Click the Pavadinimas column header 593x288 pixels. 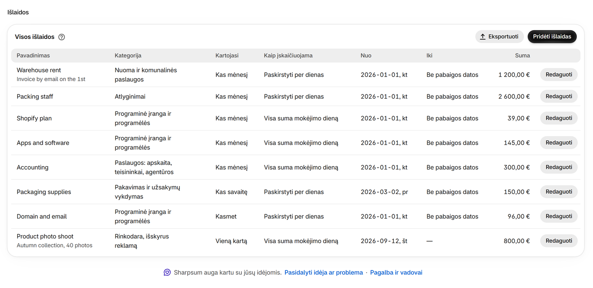tap(33, 56)
